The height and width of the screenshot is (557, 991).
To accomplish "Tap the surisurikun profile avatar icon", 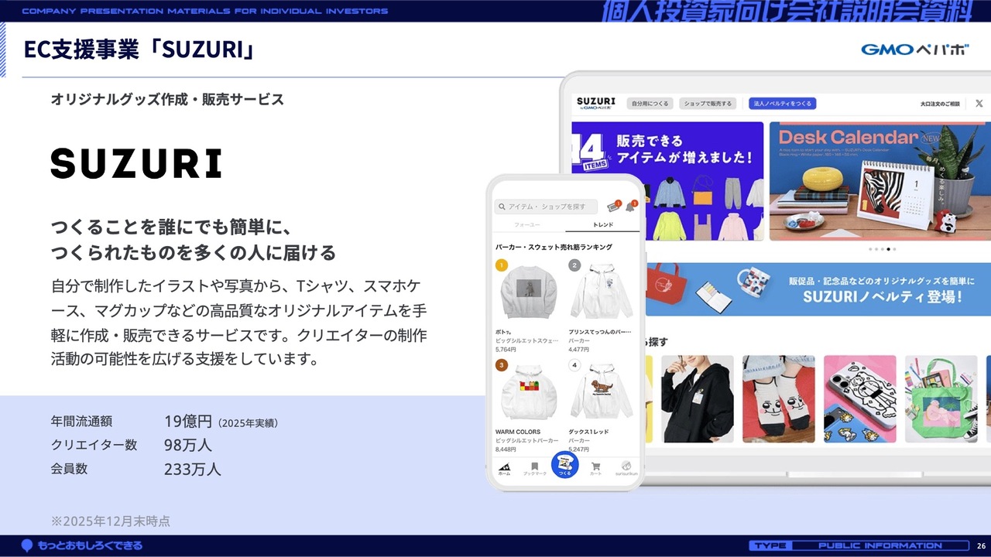I will (x=626, y=467).
